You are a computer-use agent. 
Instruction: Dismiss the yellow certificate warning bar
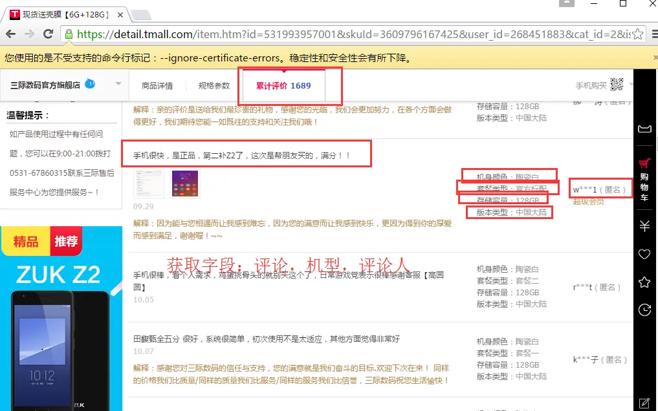coord(655,58)
